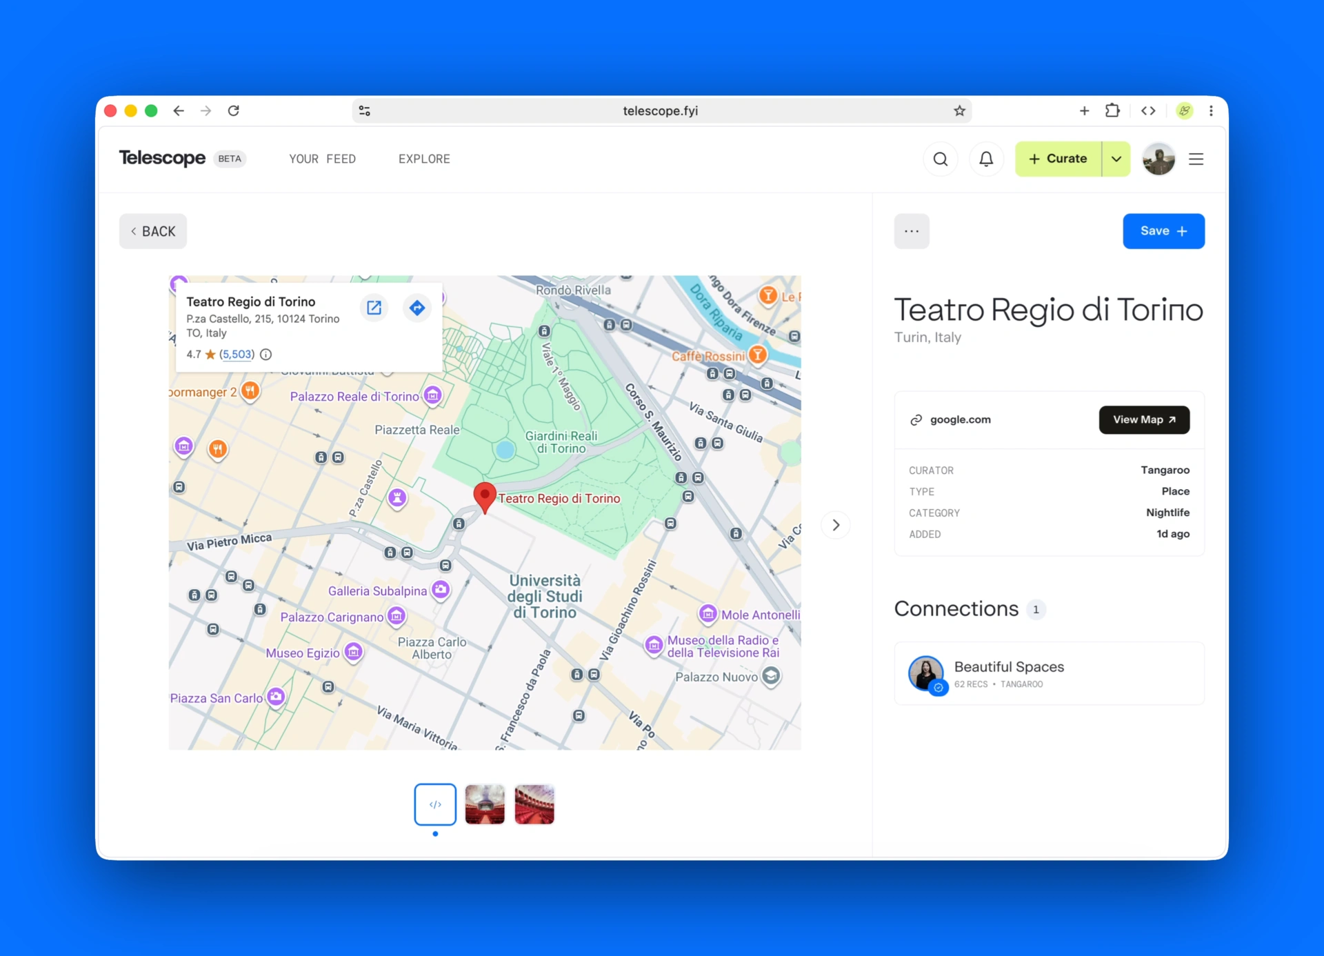Image resolution: width=1324 pixels, height=956 pixels.
Task: Click the Back button
Action: 153,232
